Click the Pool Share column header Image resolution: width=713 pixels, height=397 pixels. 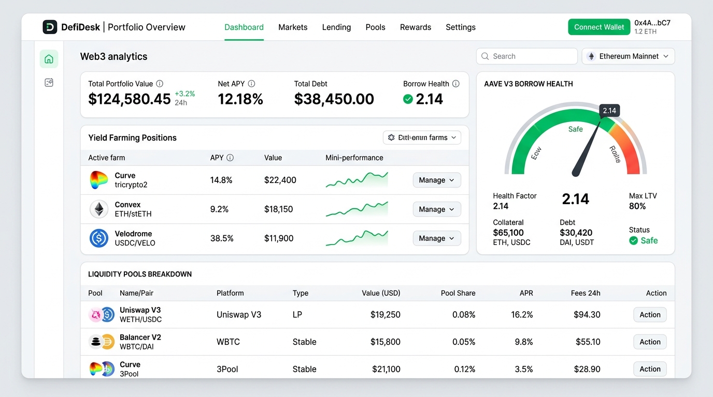click(x=458, y=293)
